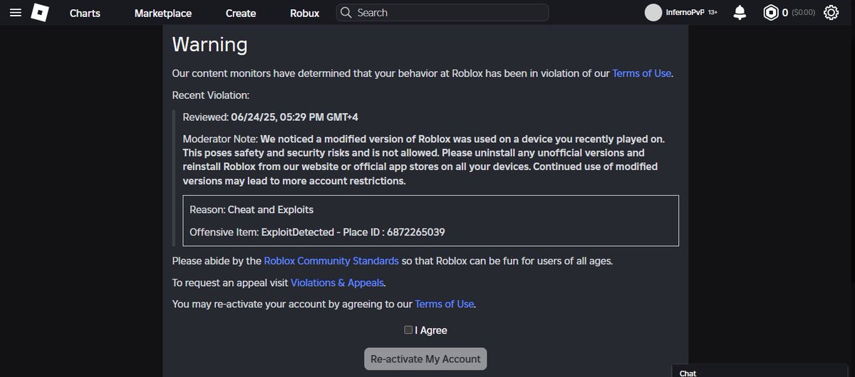Open the Marketplace tab

pos(163,13)
